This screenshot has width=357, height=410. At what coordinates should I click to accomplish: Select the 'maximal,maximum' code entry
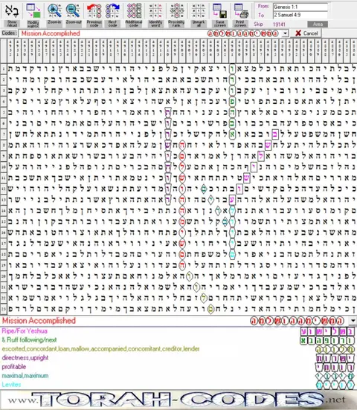[25, 376]
